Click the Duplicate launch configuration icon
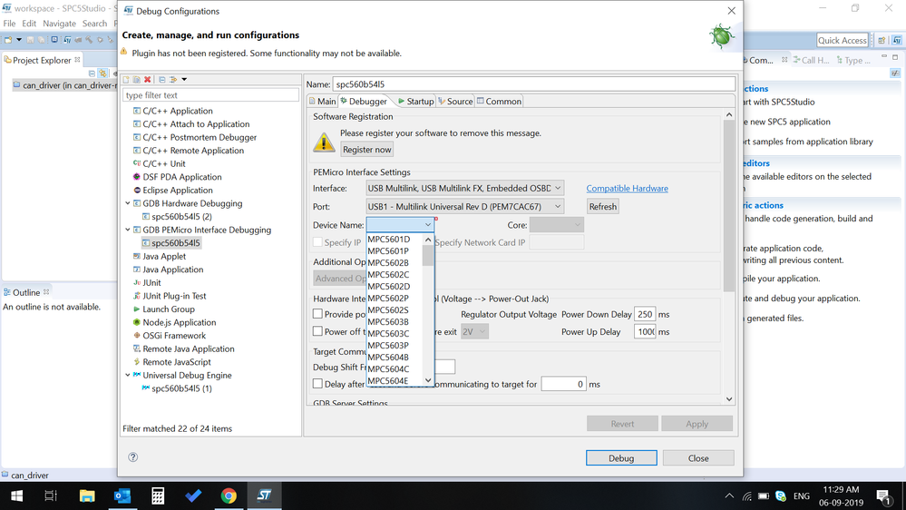 click(x=136, y=79)
